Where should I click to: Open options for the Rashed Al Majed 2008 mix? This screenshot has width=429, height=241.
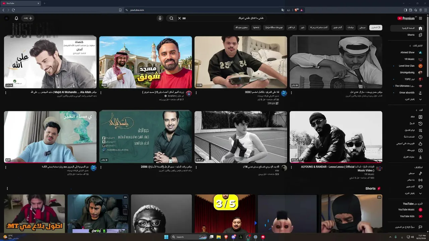[101, 167]
